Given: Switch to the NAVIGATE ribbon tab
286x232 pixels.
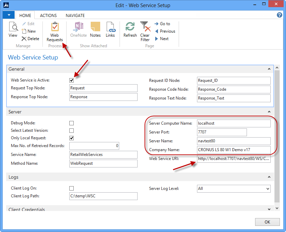Looking at the screenshot, I should coord(75,15).
